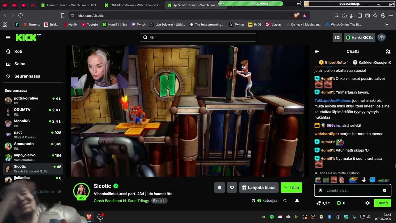Open Brave Wallet icon

coord(368,15)
